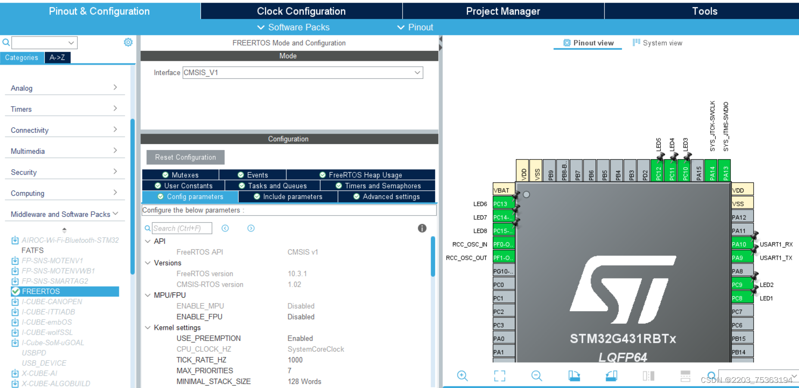Select the Categories sidebar tab
This screenshot has height=388, width=799.
(22, 57)
